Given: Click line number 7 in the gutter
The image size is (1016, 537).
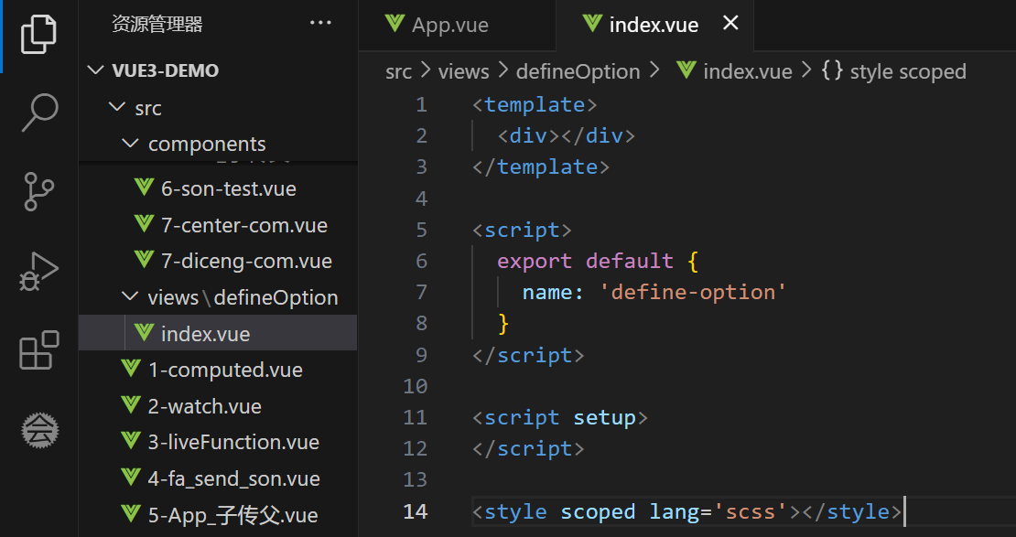Looking at the screenshot, I should pos(421,292).
